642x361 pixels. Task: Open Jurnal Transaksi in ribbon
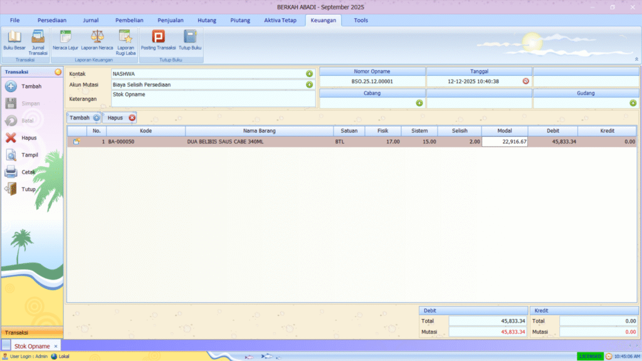point(38,38)
